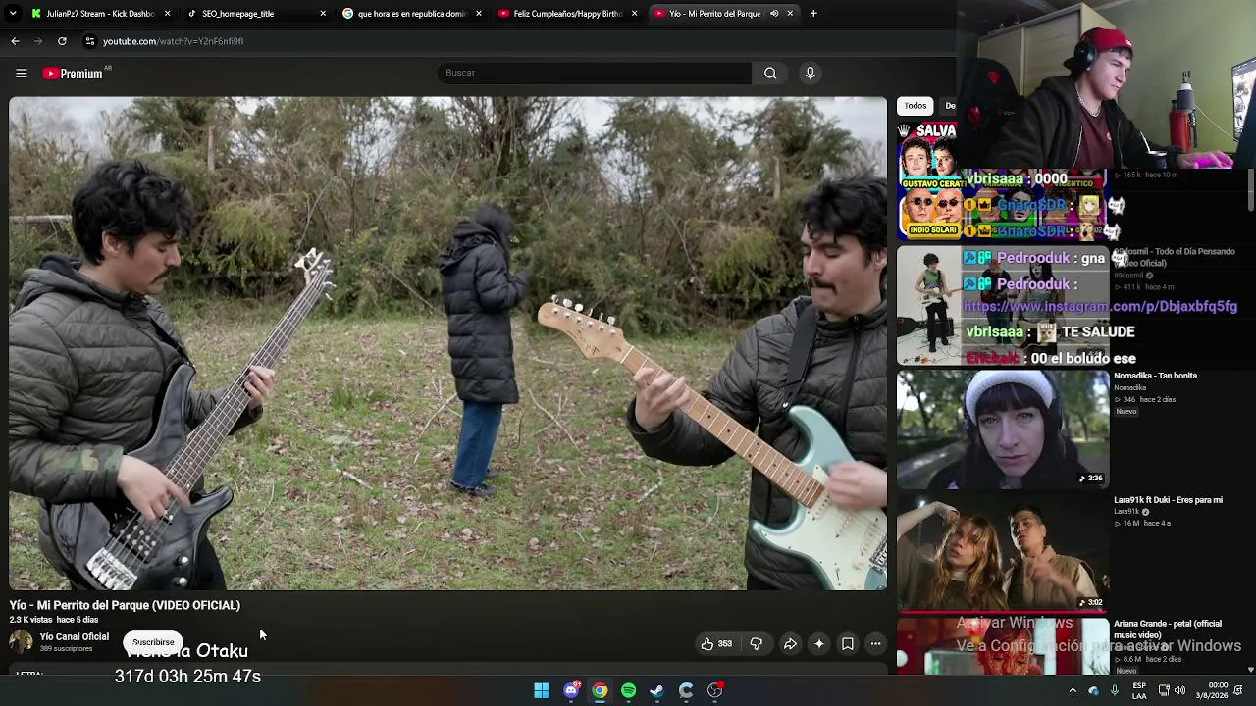Viewport: 1256px width, 706px height.
Task: Go back with the browser back arrow
Action: point(15,41)
